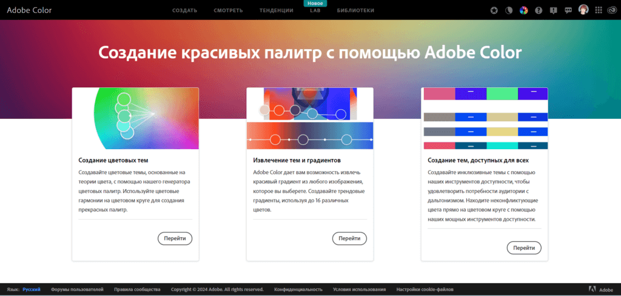Click the exclamation mark feedback icon
This screenshot has height=296, width=621.
click(553, 11)
